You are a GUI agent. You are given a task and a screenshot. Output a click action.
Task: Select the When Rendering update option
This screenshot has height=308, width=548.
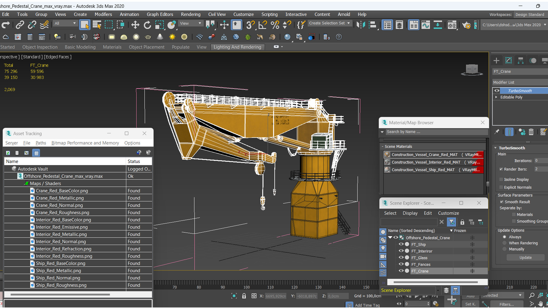pyautogui.click(x=505, y=243)
